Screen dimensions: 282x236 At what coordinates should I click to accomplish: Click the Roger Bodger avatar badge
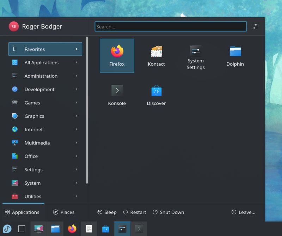pyautogui.click(x=13, y=26)
